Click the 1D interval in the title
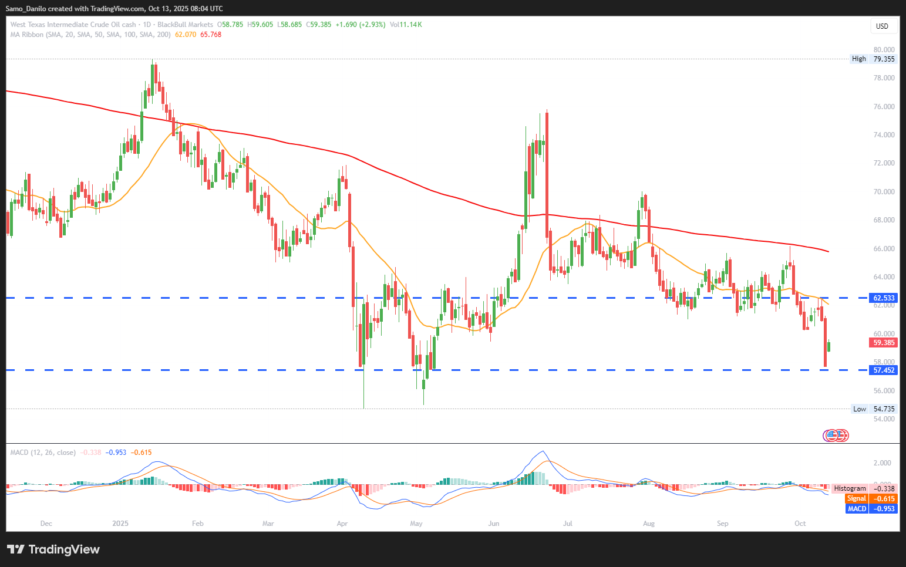Image resolution: width=906 pixels, height=567 pixels. [147, 25]
